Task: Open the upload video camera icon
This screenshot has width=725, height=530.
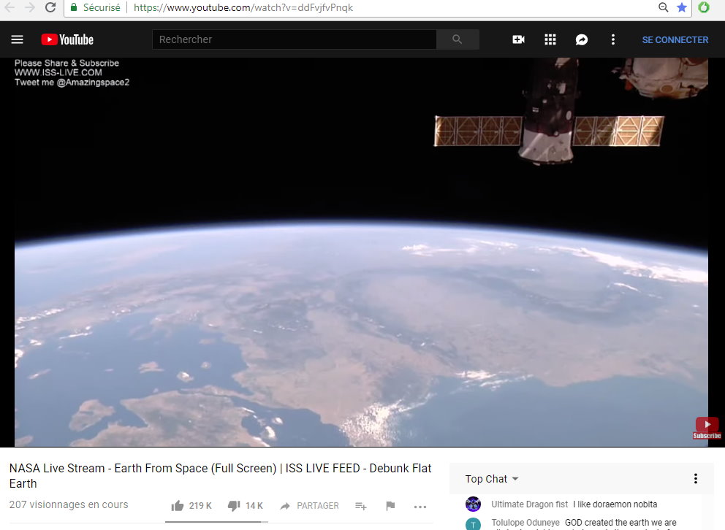Action: pyautogui.click(x=518, y=39)
